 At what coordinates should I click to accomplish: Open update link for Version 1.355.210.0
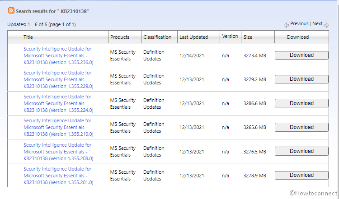pyautogui.click(x=58, y=127)
